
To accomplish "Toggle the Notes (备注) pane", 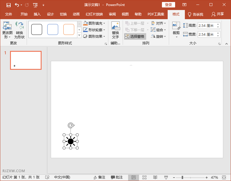I will click(x=99, y=178).
